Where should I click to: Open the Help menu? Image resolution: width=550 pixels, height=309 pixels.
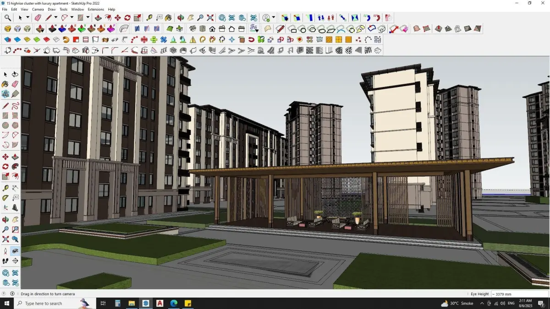(111, 9)
